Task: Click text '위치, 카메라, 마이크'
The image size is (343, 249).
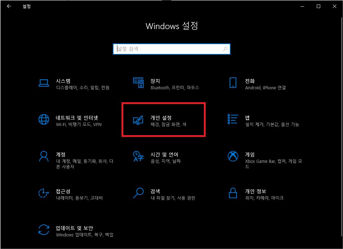Action: 264,198
